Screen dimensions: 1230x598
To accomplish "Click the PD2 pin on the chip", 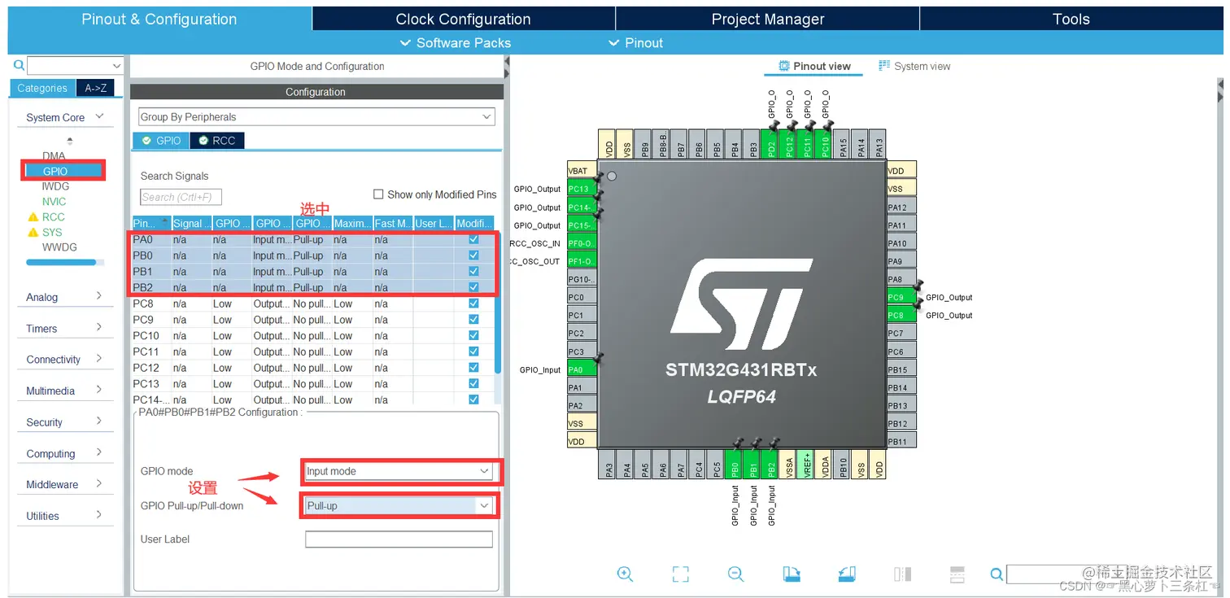I will tap(771, 144).
